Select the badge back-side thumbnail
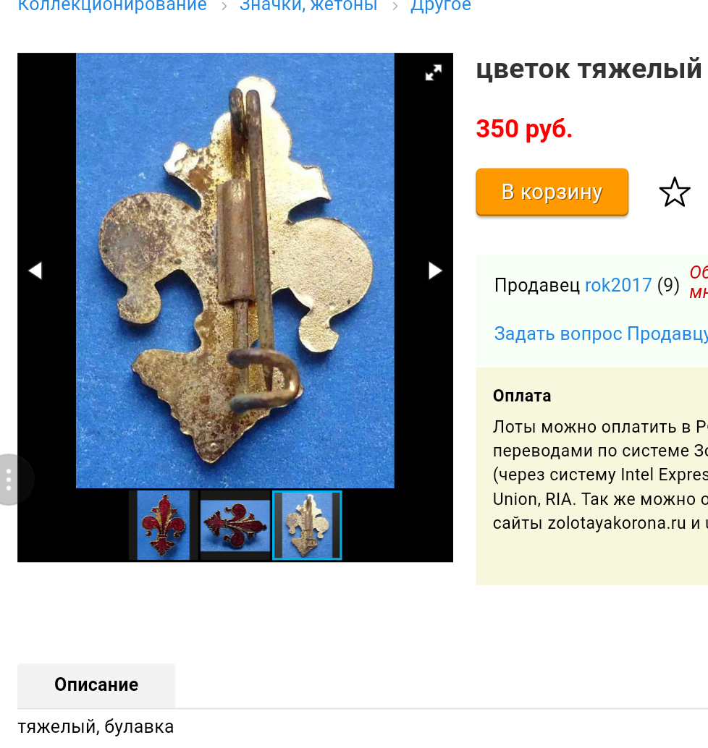Screen dimensions: 708x748 (307, 524)
